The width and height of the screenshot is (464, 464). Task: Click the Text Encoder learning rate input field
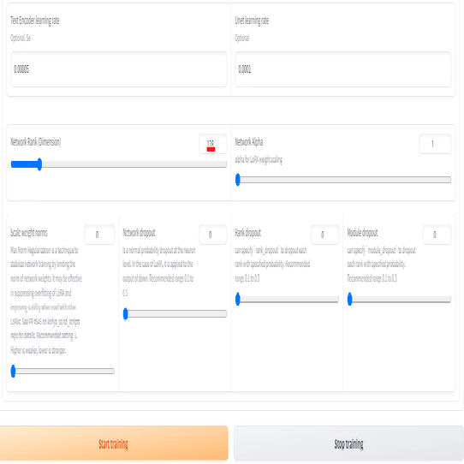point(119,69)
